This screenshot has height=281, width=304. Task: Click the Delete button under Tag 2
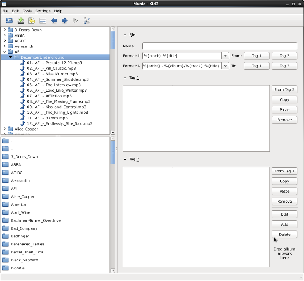(x=284, y=234)
